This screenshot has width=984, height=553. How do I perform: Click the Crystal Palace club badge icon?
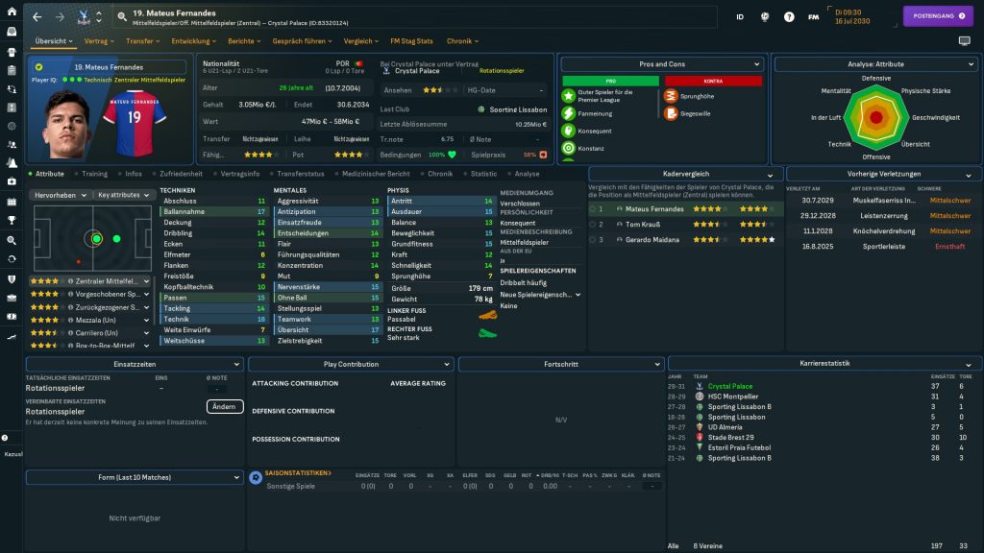(x=80, y=17)
